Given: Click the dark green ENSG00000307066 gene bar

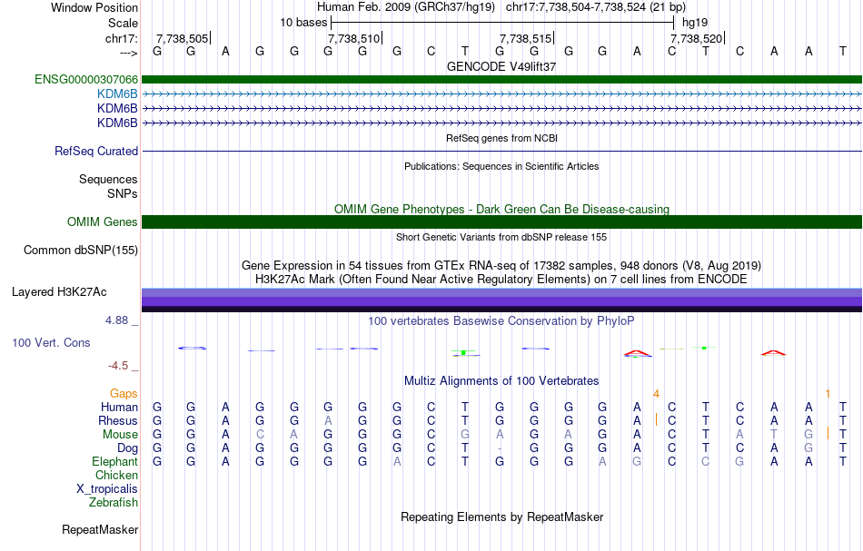Looking at the screenshot, I should click(x=501, y=80).
